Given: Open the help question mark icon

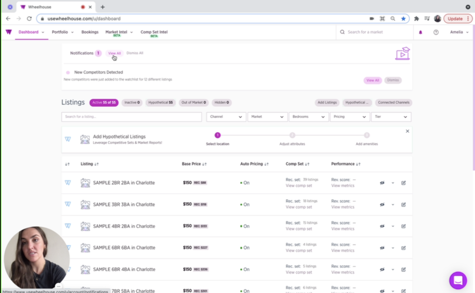Looking at the screenshot, I should [x=436, y=32].
